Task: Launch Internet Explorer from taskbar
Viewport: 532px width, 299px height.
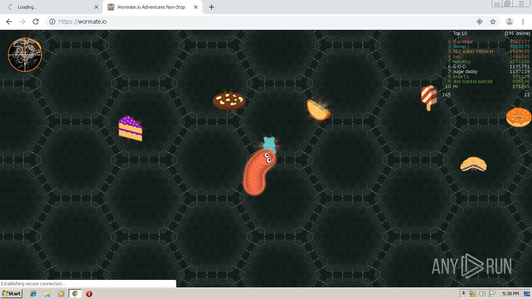Action: point(33,294)
